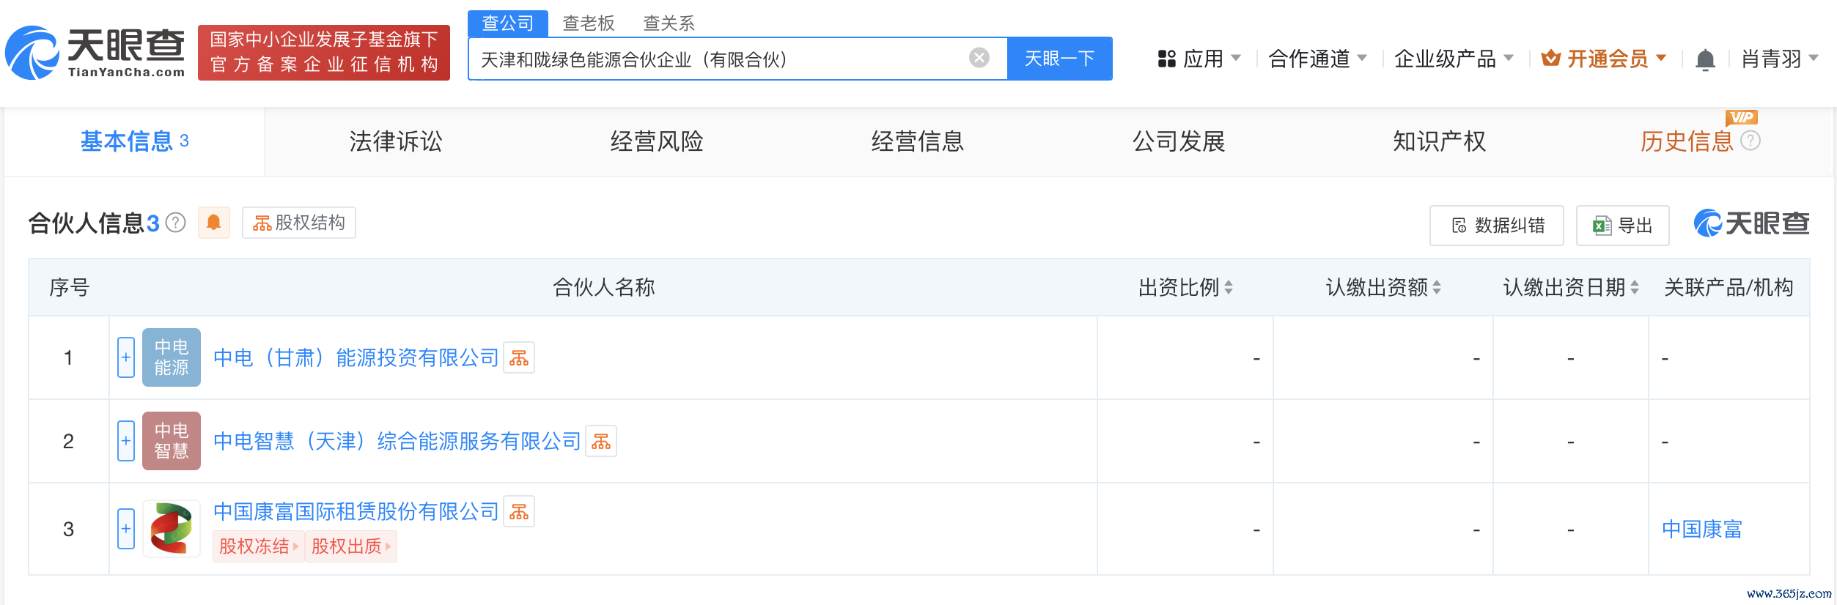The image size is (1837, 605).
Task: Open equity structure icon for 中国康富国际租赁股份有限公司
Action: (x=519, y=511)
